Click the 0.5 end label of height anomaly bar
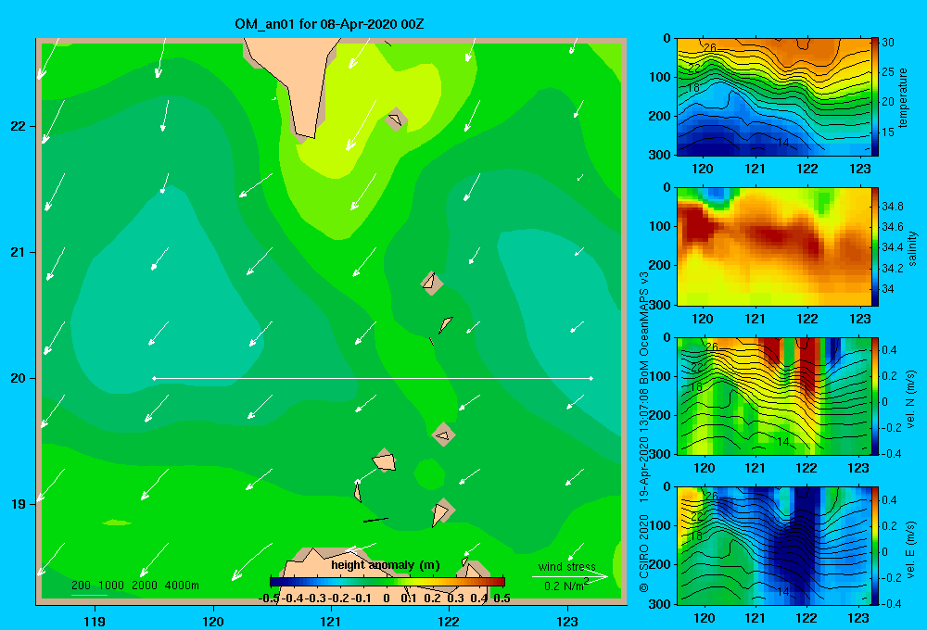This screenshot has height=630, width=927. pos(502,598)
